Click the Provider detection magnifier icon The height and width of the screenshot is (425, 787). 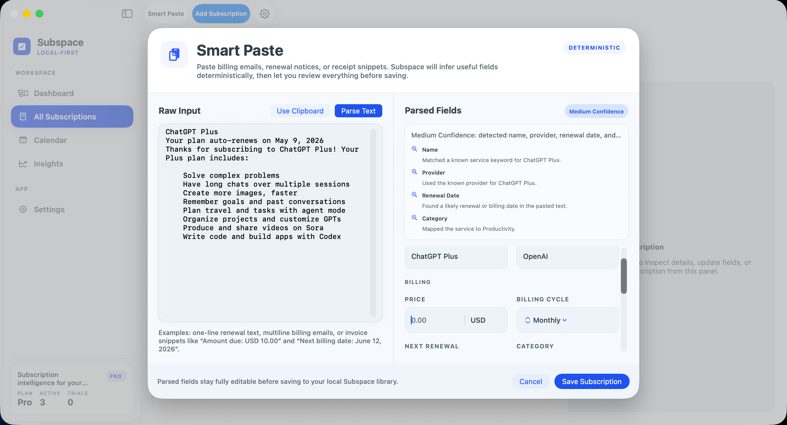coord(414,172)
